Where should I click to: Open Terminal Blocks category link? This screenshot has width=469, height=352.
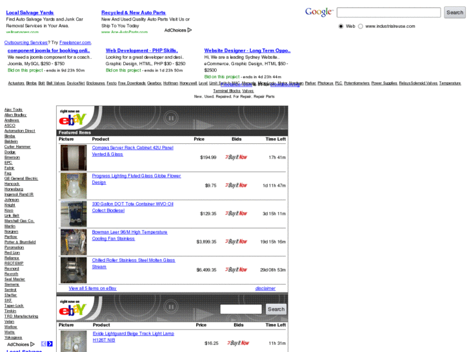click(226, 90)
